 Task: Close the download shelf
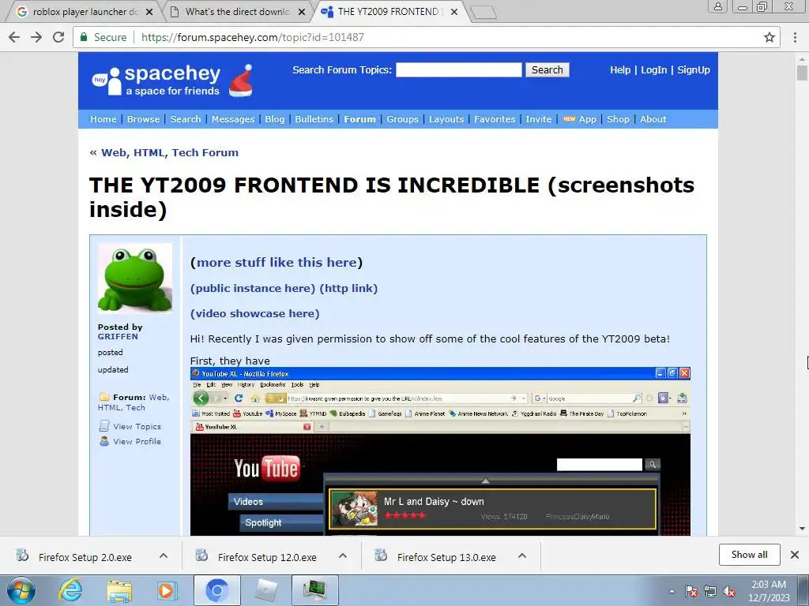pyautogui.click(x=795, y=555)
